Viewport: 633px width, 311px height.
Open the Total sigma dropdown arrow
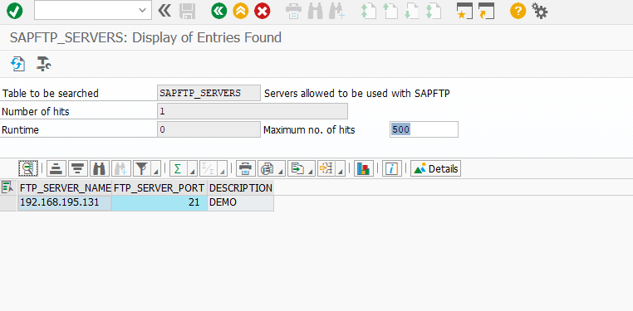tap(192, 169)
